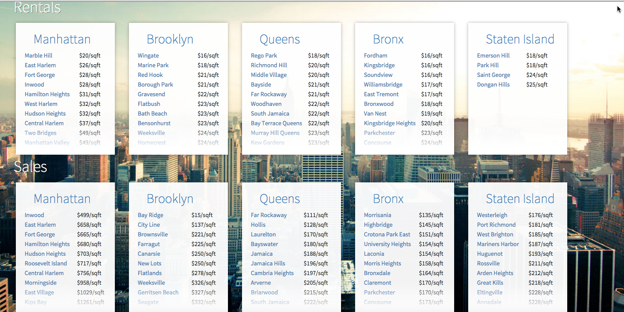The image size is (624, 312).
Task: Open Kingsbridge Heights link
Action: pyautogui.click(x=389, y=123)
